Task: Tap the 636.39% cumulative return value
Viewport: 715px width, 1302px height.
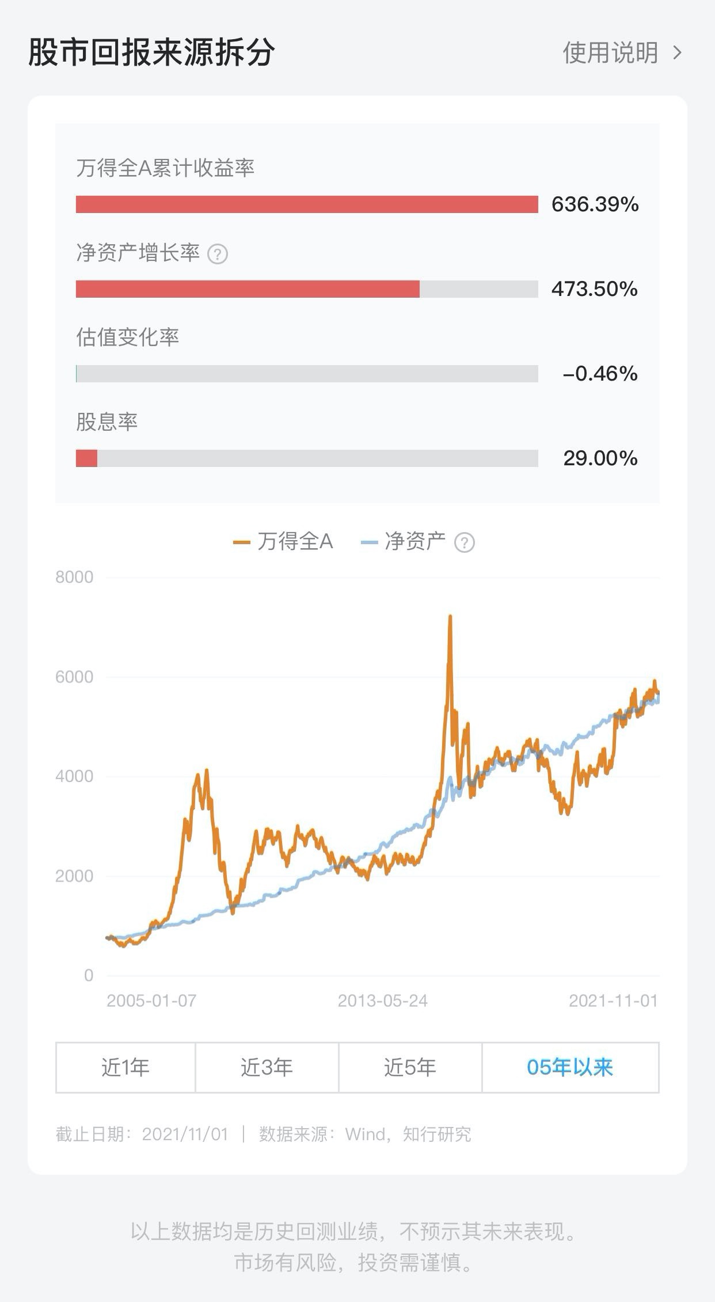Action: point(595,204)
